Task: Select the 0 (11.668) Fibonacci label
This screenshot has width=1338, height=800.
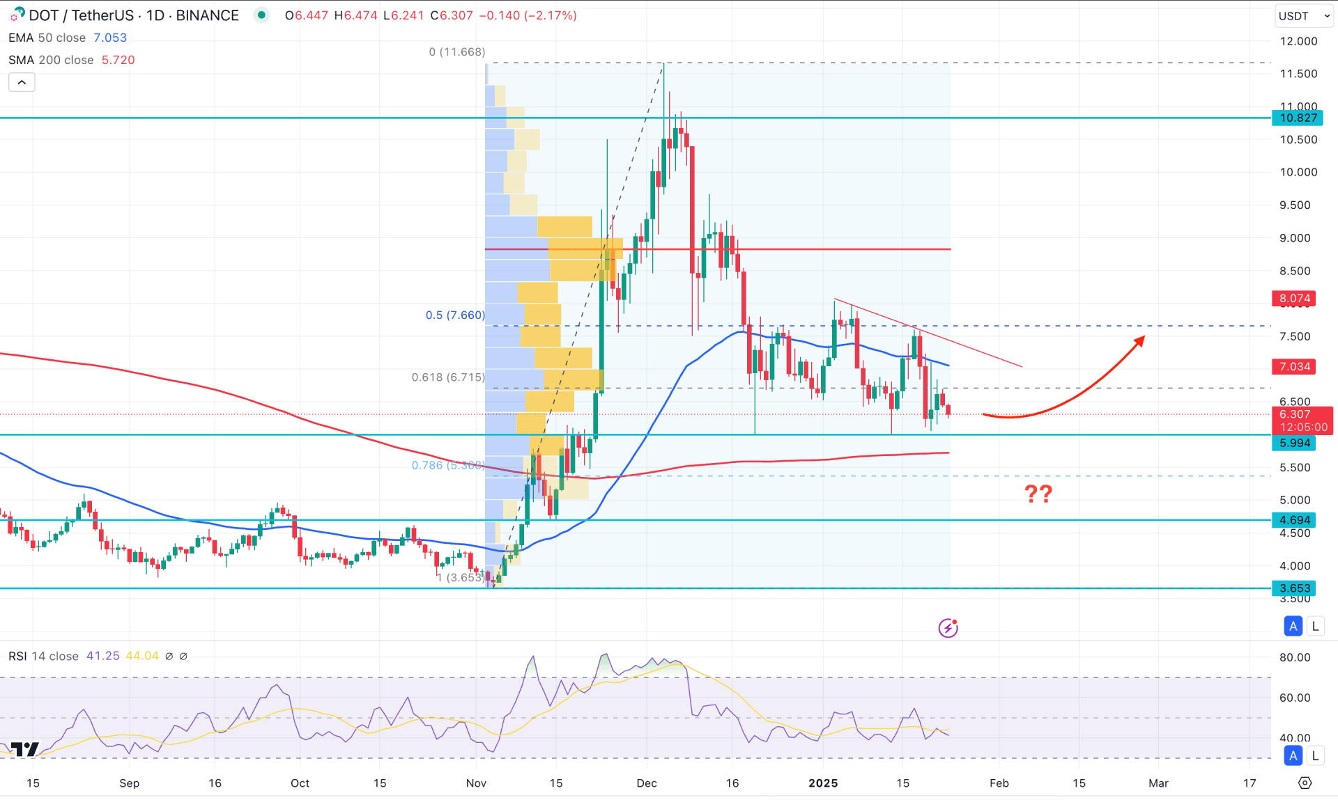Action: (x=457, y=52)
